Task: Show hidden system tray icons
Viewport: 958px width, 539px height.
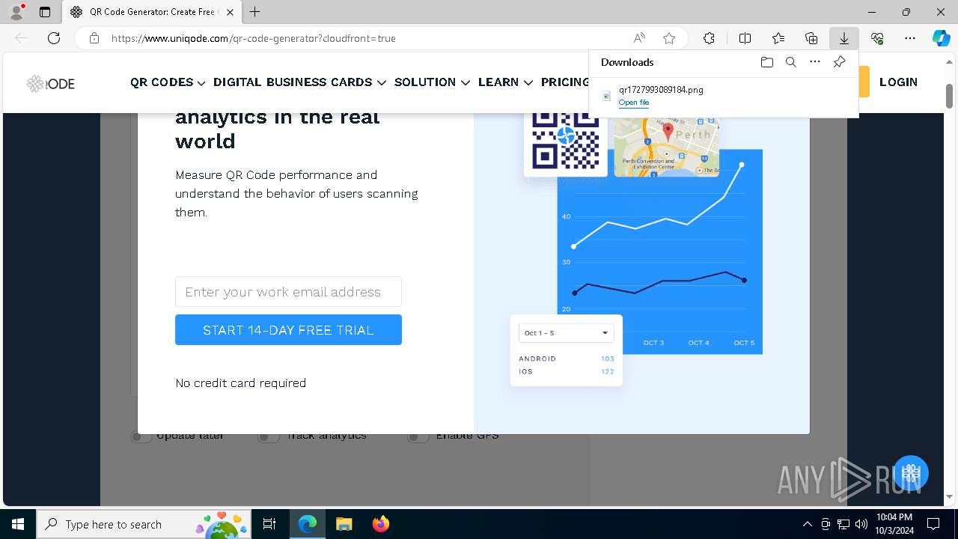Action: [x=807, y=524]
